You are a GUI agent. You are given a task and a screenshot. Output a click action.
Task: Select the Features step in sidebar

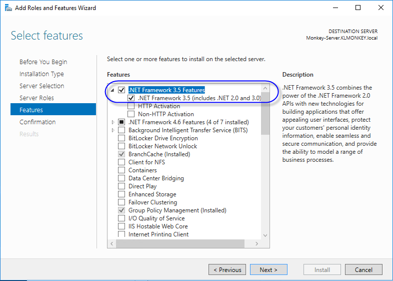point(53,109)
